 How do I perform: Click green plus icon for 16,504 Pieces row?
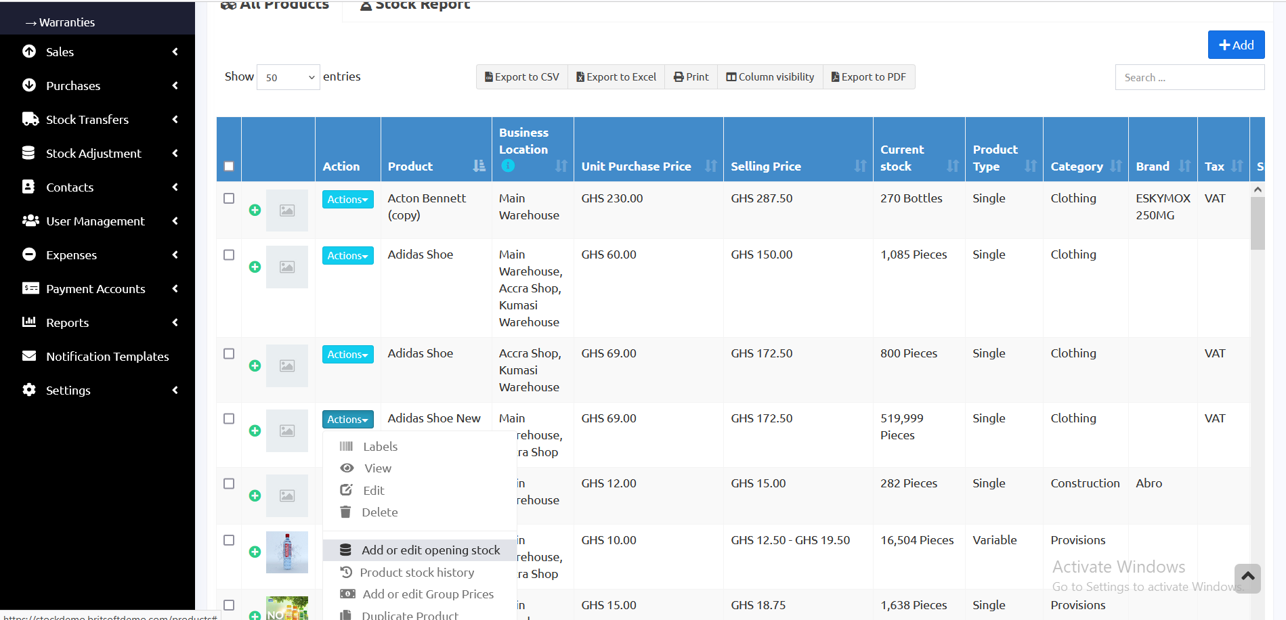pyautogui.click(x=255, y=552)
